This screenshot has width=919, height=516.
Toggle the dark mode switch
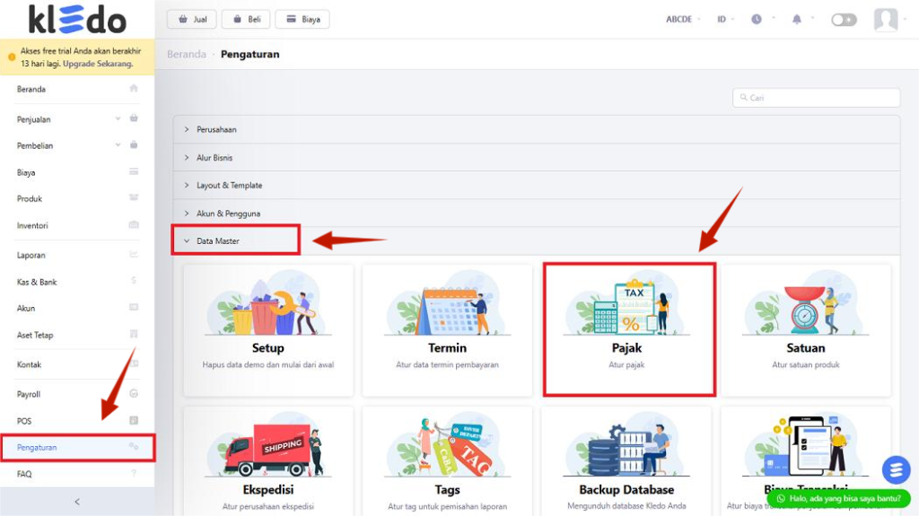pos(844,20)
